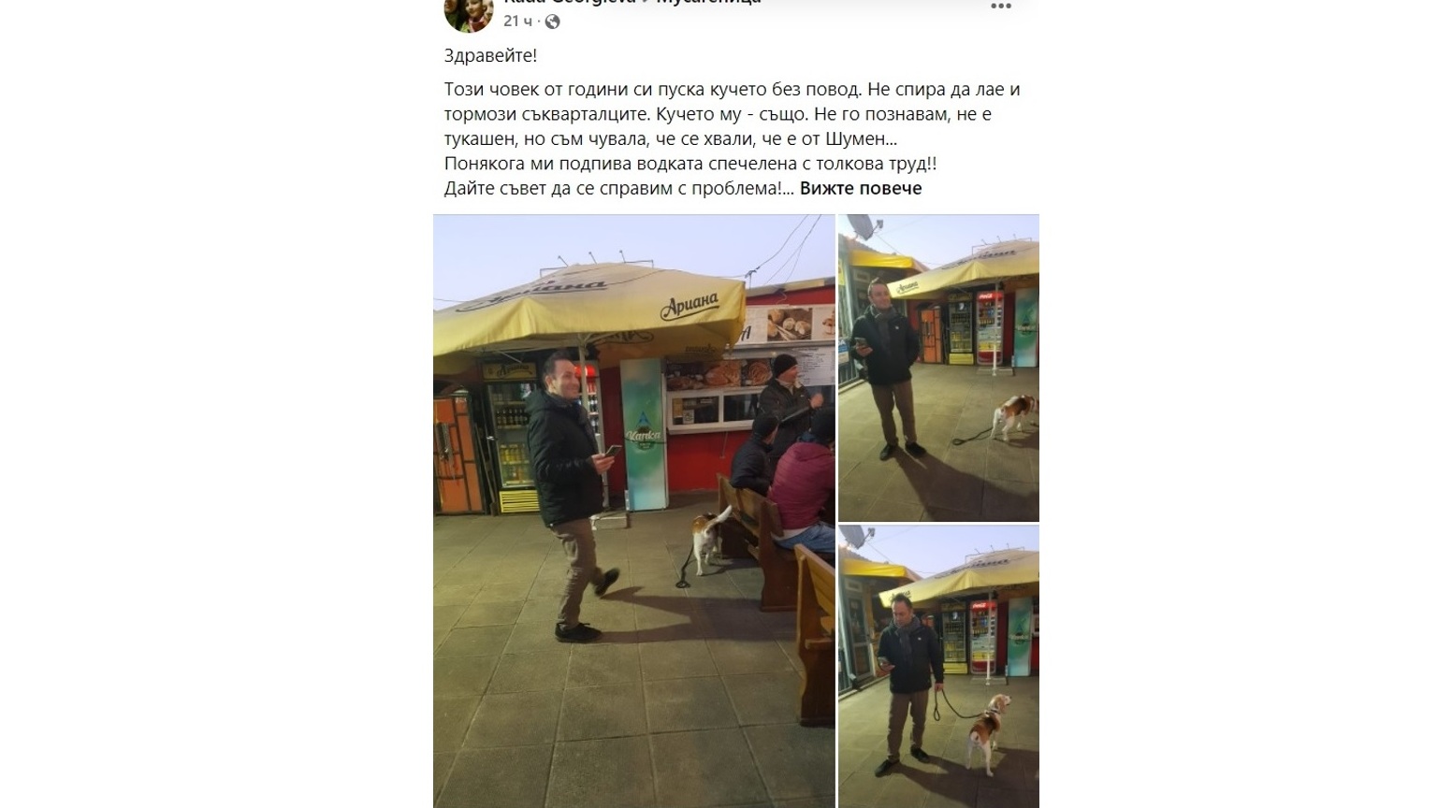
Task: Open the large left photo of man walking
Action: [633, 511]
